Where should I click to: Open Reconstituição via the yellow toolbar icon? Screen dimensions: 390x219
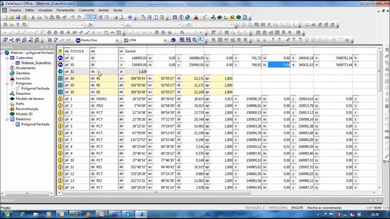pos(232,17)
